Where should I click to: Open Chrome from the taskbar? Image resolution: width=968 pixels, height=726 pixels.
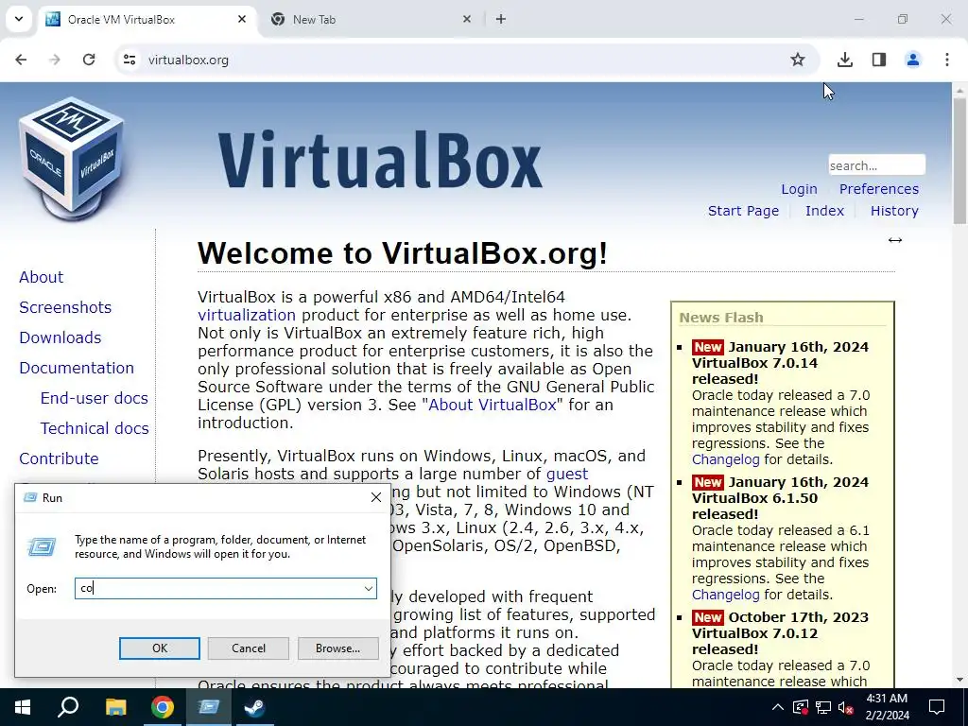[163, 707]
